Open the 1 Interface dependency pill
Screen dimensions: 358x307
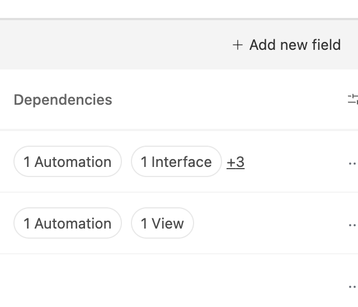pos(176,161)
